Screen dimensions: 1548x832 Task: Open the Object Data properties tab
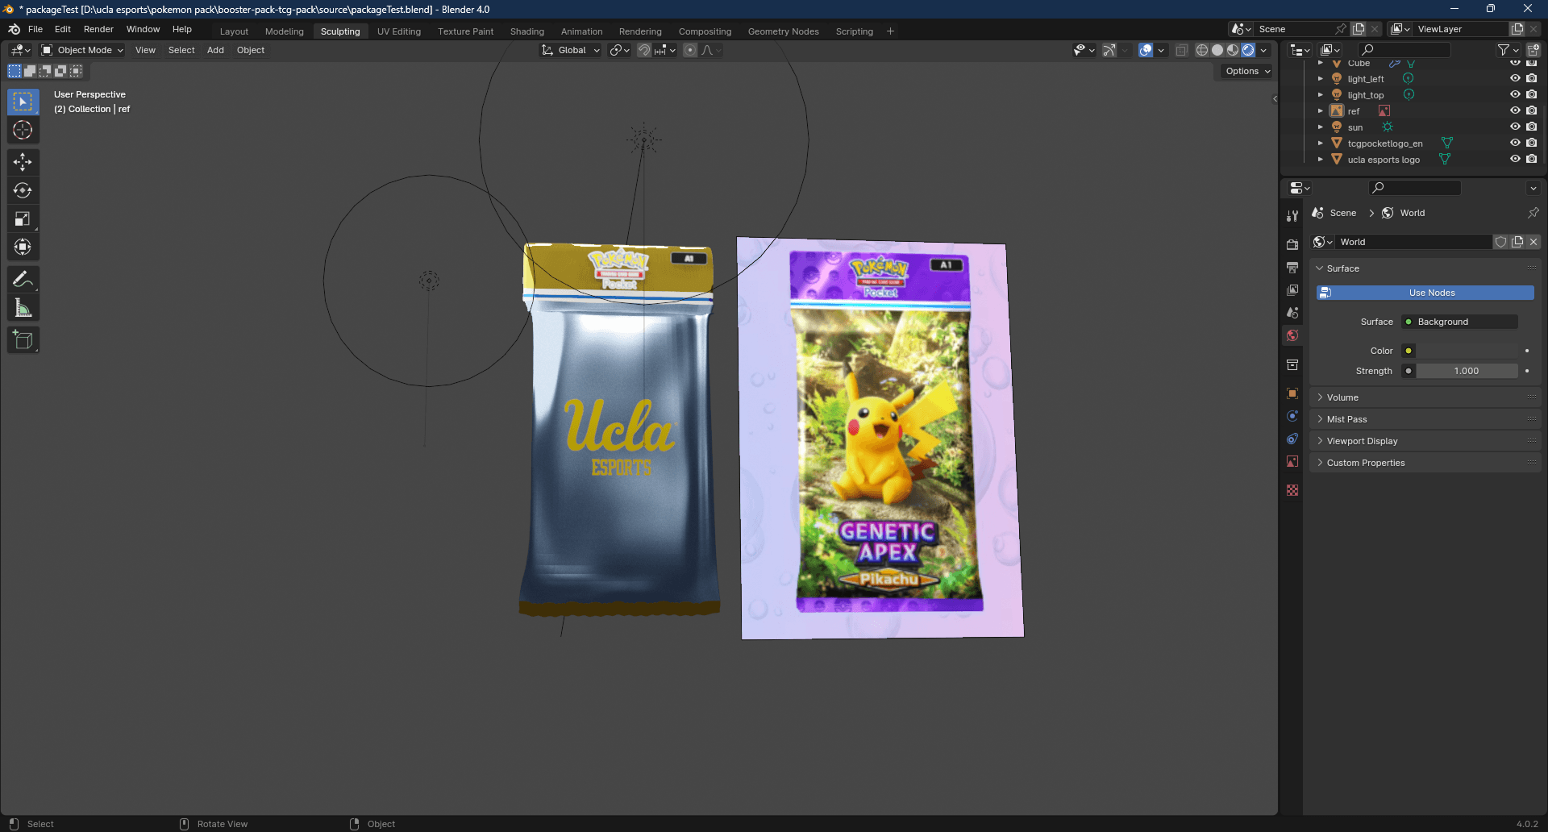[x=1292, y=461]
